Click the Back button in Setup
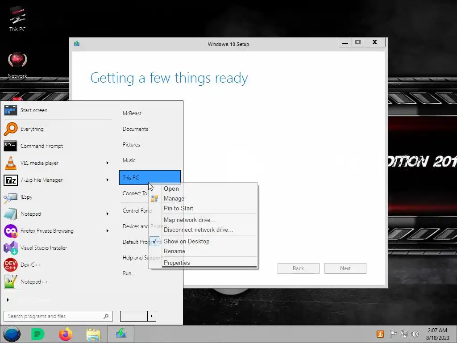The width and height of the screenshot is (457, 343). [x=299, y=268]
